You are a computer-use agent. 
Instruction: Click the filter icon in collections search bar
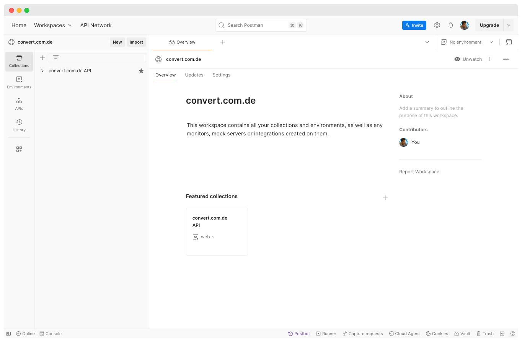pyautogui.click(x=56, y=58)
